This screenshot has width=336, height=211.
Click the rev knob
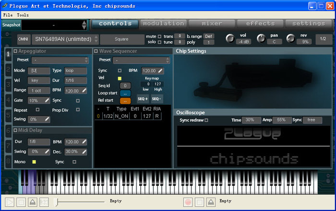290,38
